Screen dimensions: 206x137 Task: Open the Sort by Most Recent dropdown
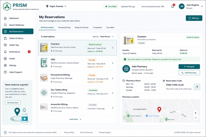click(107, 36)
